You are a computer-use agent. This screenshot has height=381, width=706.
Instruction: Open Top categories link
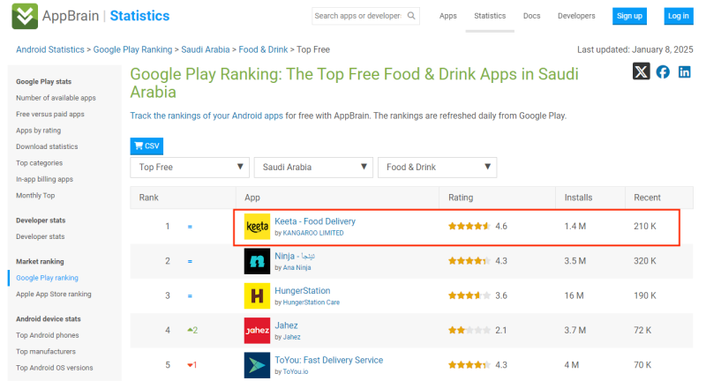[39, 163]
